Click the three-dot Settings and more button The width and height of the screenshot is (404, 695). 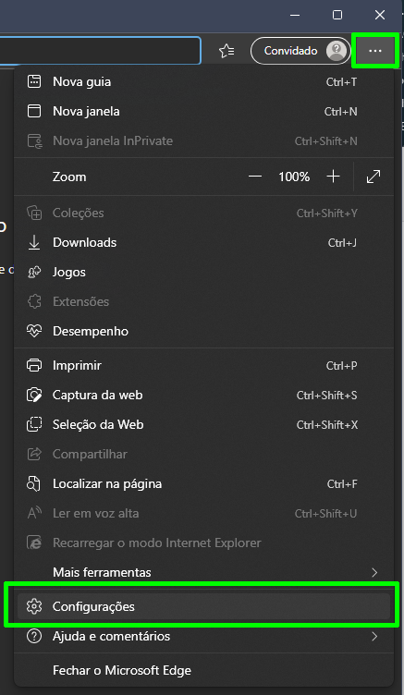[x=375, y=51]
